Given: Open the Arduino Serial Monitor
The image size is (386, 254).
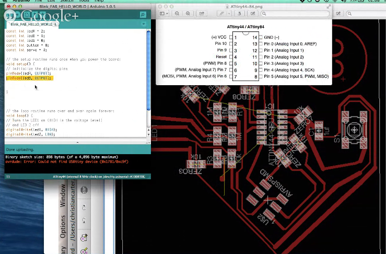Looking at the screenshot, I should pos(143,15).
